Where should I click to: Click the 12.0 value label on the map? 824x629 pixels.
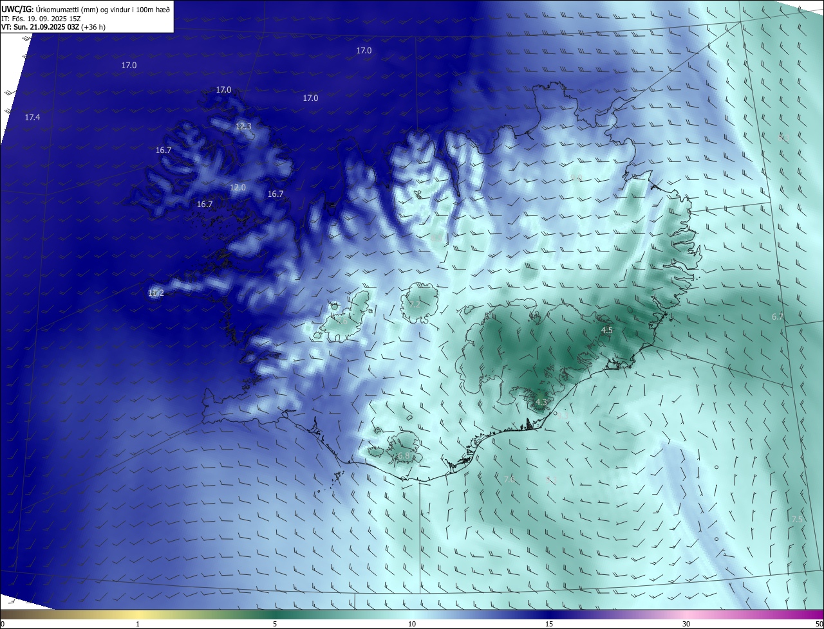click(238, 188)
